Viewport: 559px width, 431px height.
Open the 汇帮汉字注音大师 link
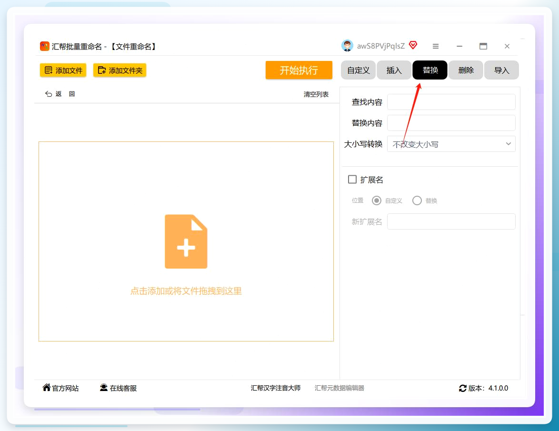point(276,388)
